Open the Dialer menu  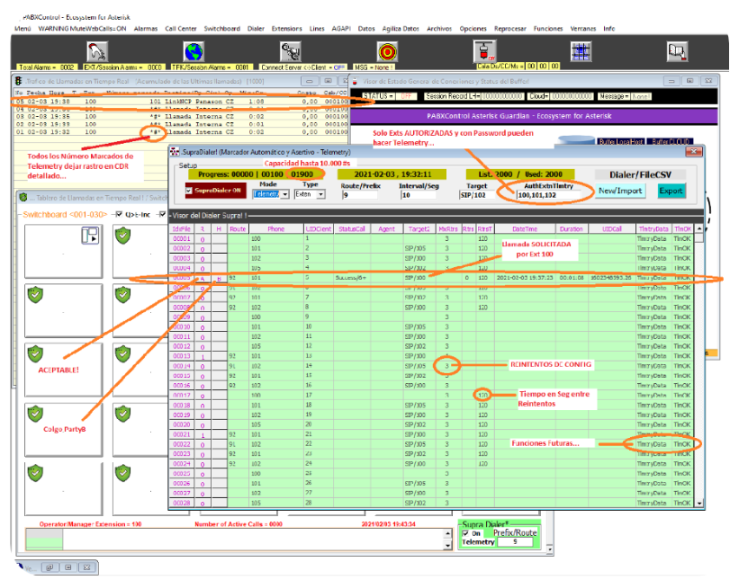pyautogui.click(x=256, y=29)
